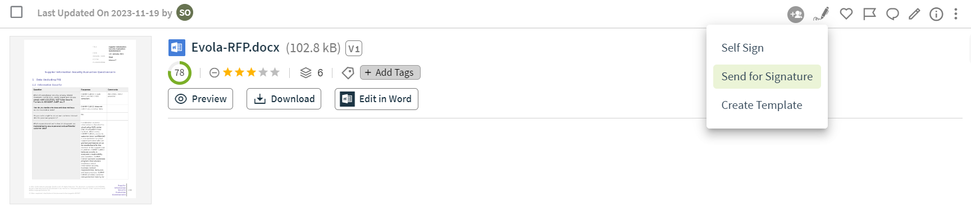
Task: Open the V1 version badge
Action: tap(354, 48)
